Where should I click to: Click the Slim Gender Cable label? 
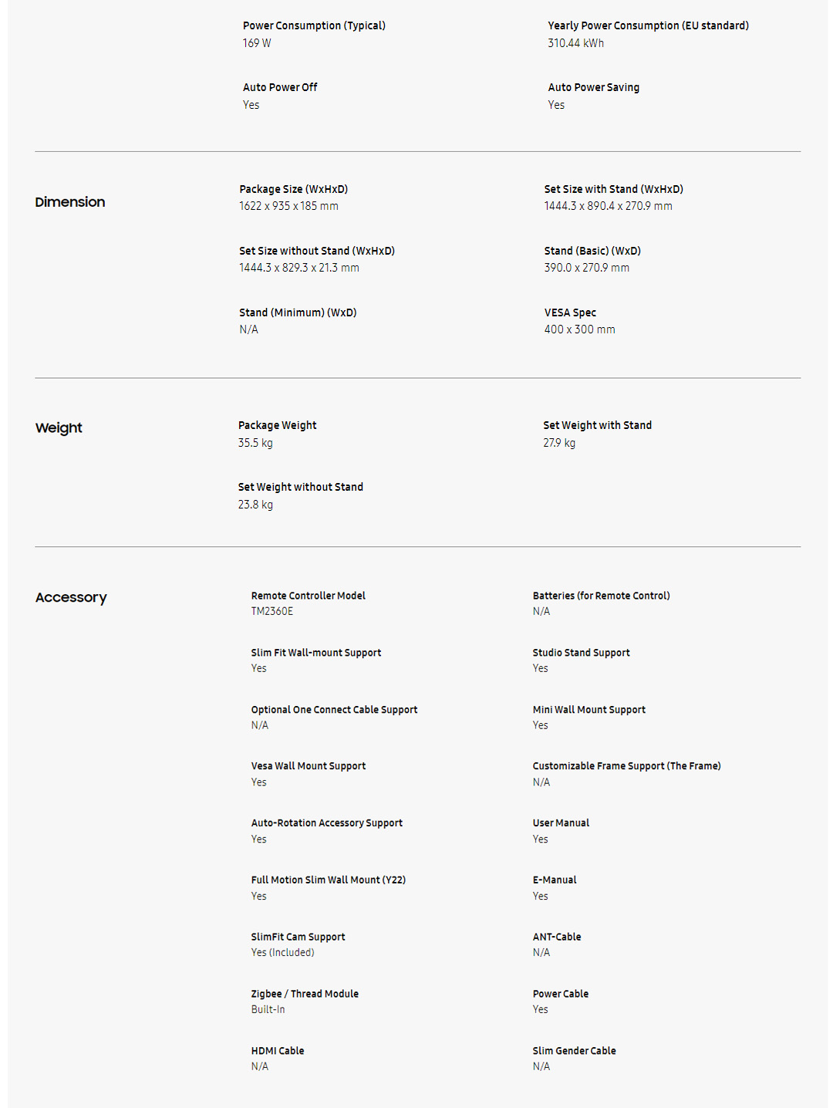tap(574, 1051)
